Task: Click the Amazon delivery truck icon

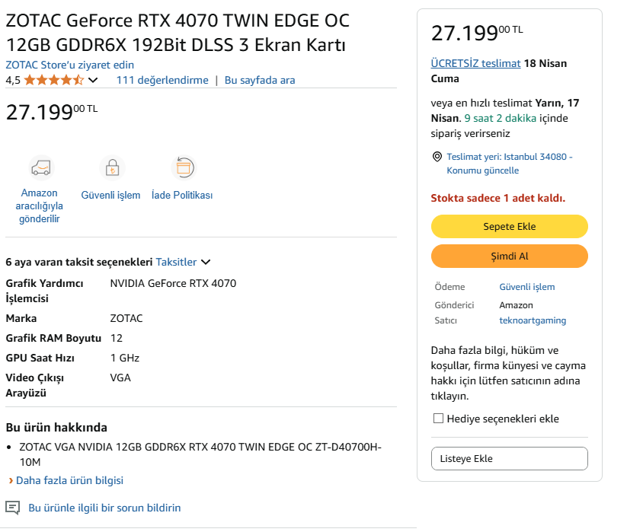Action: click(40, 167)
